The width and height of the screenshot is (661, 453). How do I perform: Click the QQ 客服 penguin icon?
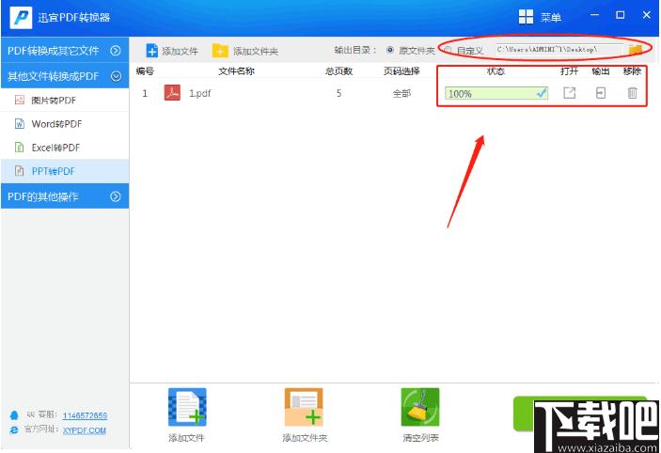point(14,415)
